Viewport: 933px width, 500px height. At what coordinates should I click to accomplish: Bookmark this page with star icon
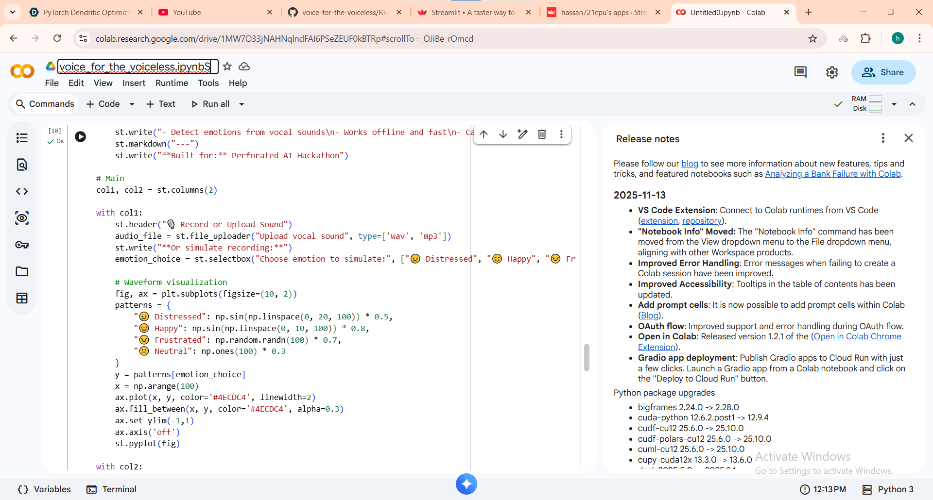[x=812, y=38]
